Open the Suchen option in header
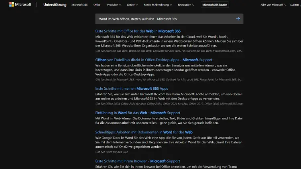The width and height of the screenshot is (301, 169). [x=295, y=5]
